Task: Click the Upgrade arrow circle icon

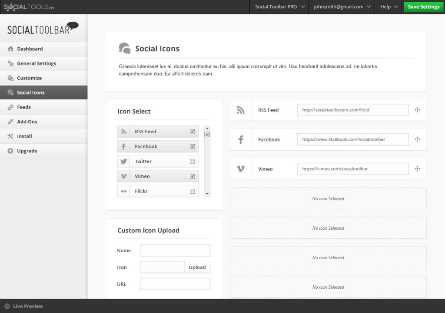Action: click(x=10, y=151)
